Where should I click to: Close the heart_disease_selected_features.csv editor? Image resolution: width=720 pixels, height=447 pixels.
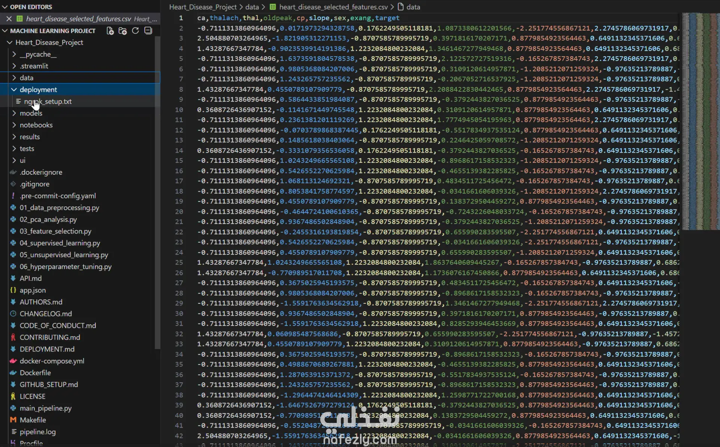[9, 19]
